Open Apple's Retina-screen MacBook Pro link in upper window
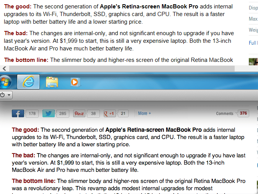Screen dimensions: 258x194 pos(149,6)
